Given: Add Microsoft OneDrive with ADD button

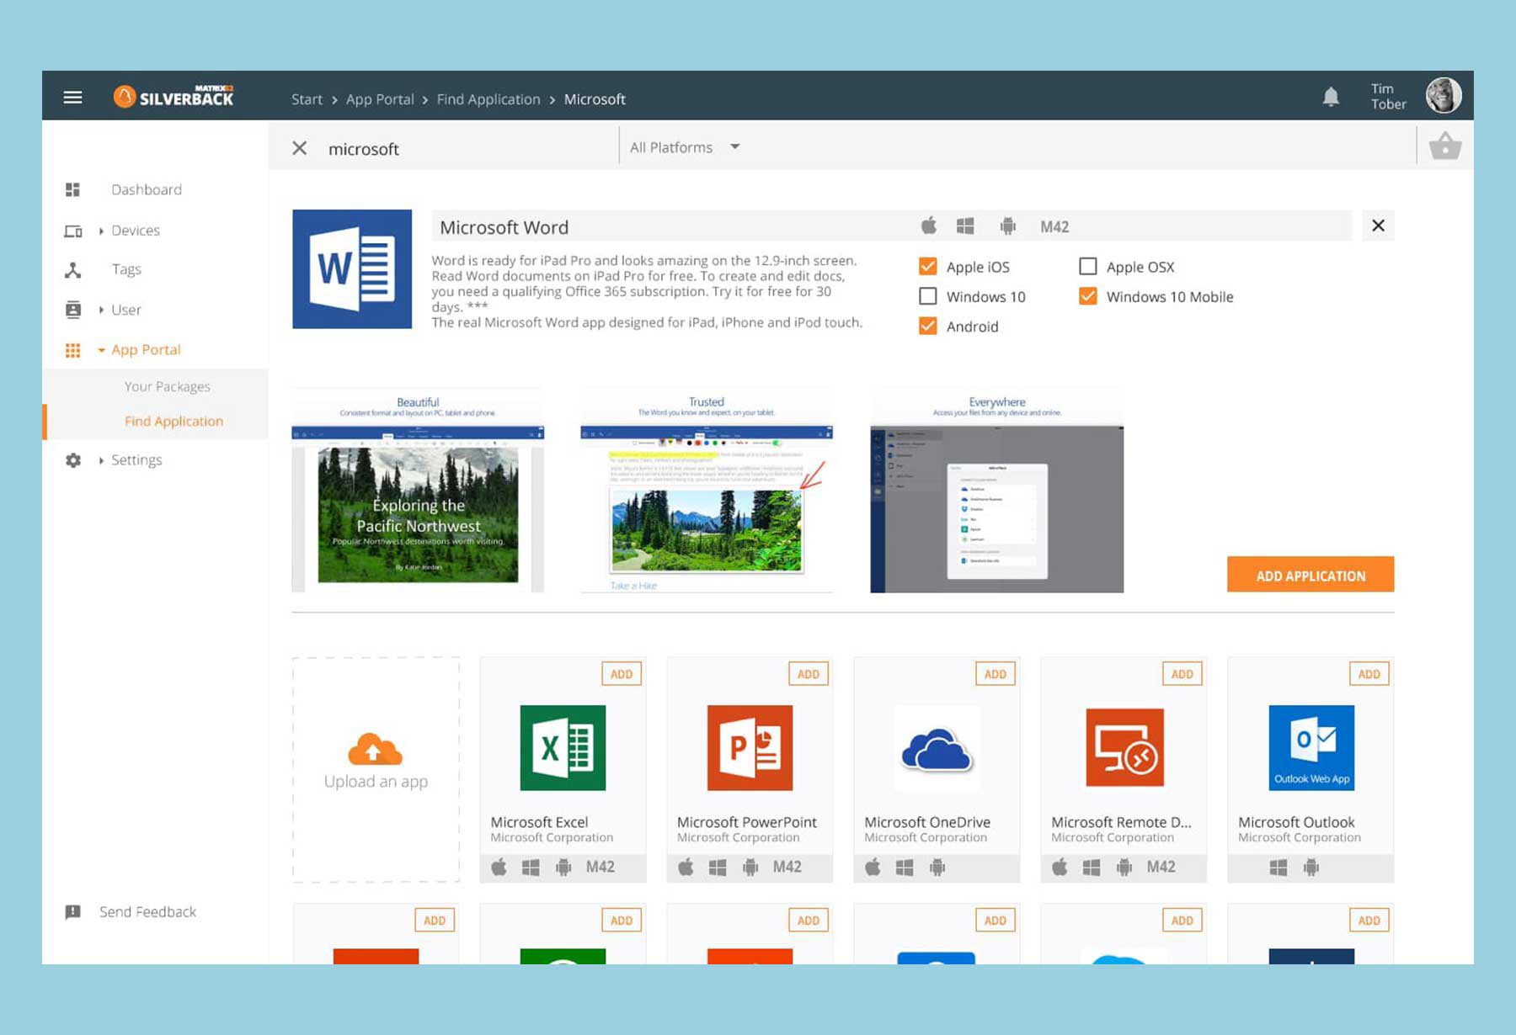Looking at the screenshot, I should point(996,674).
